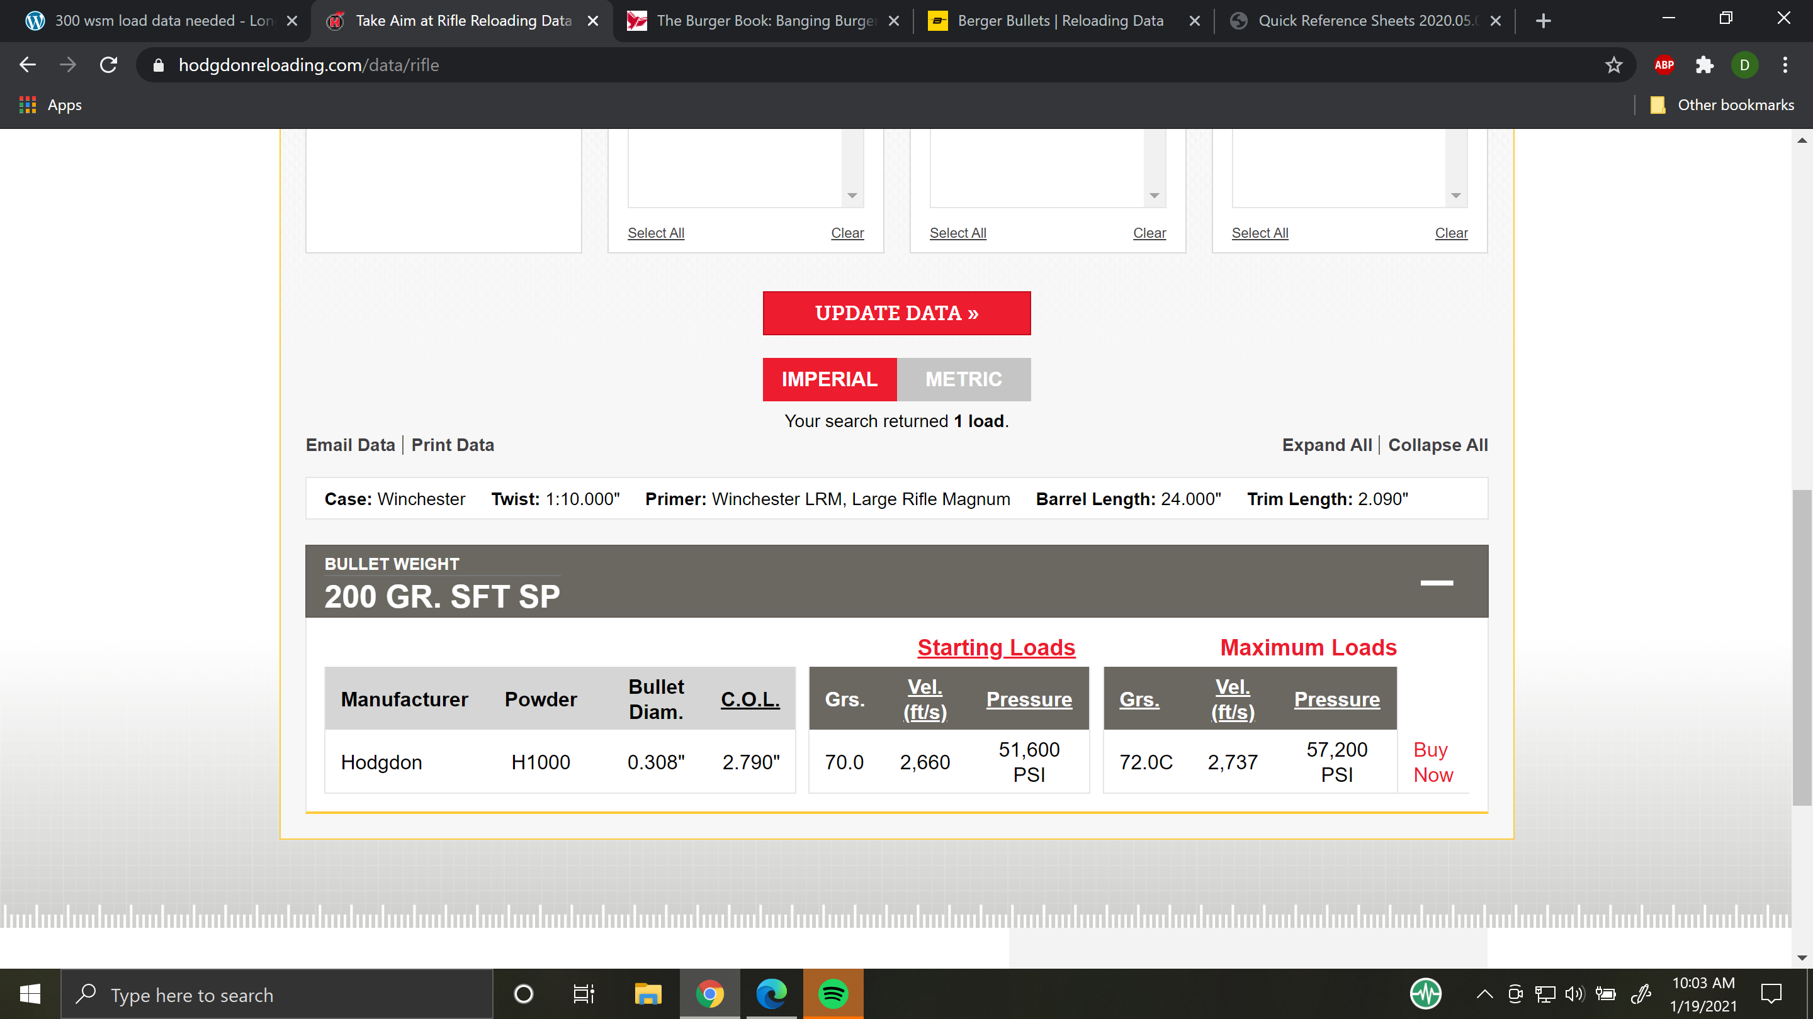The image size is (1813, 1019).
Task: Launch Microsoft Edge from the taskbar
Action: pyautogui.click(x=771, y=994)
